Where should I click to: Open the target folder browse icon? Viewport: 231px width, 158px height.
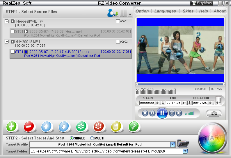click(183, 144)
